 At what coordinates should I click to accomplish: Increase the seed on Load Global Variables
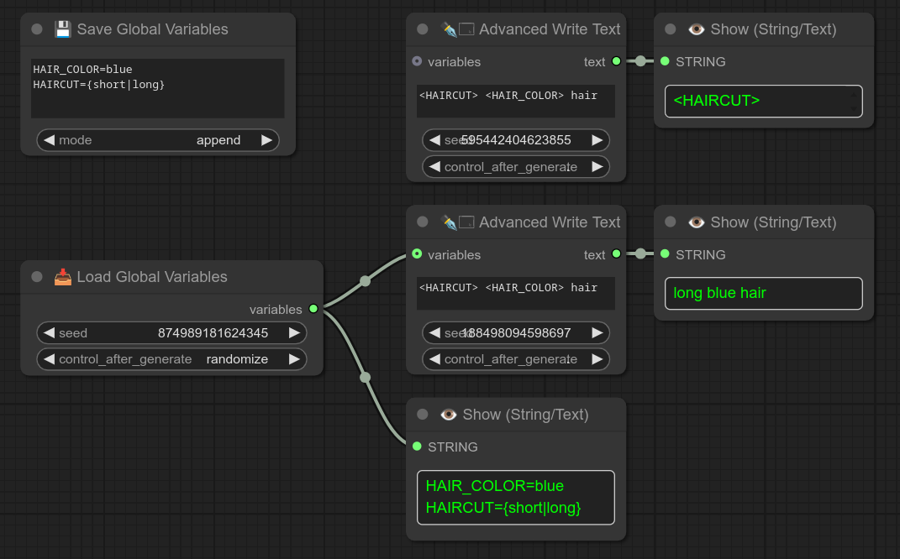293,333
